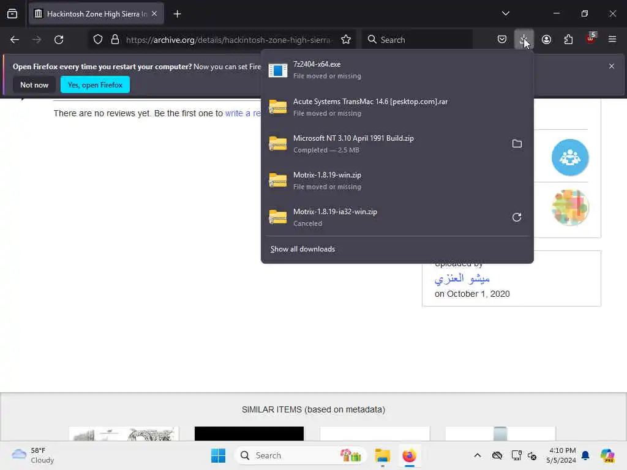
Task: Close the Hackintosh Zone High Sierra tab
Action: tap(154, 13)
